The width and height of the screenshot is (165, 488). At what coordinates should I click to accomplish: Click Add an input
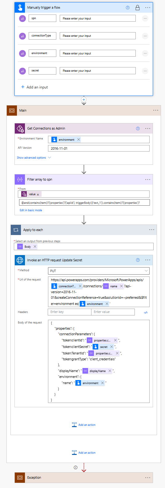[34, 87]
